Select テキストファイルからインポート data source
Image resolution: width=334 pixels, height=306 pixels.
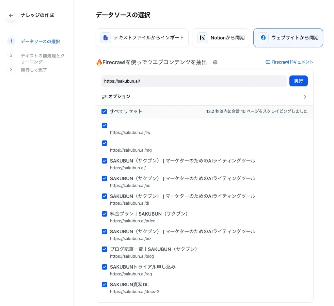(x=142, y=38)
